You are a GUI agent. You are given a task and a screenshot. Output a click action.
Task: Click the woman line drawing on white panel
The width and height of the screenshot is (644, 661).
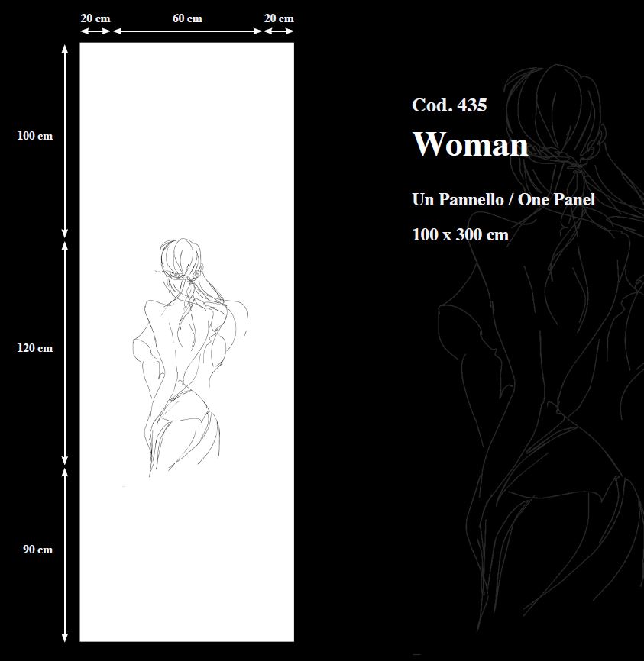tap(190, 357)
